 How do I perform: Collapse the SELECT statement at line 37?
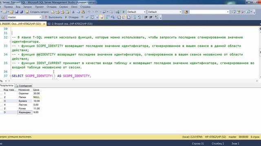11,76
